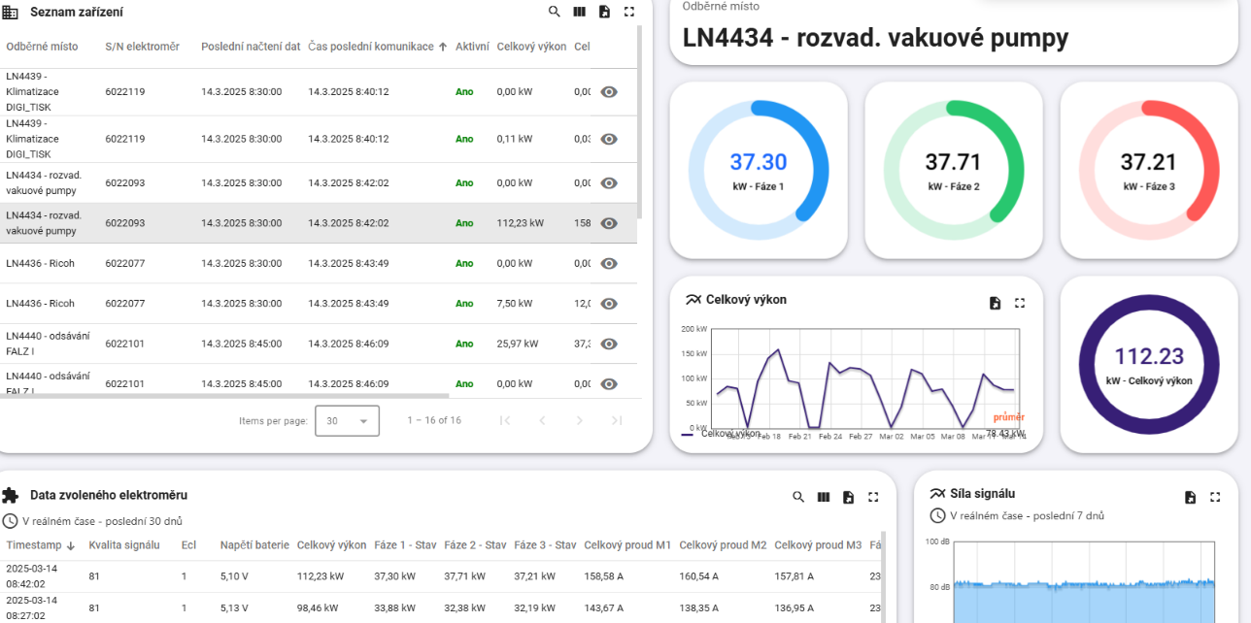Expand the Síla signálu chart to fullscreen

(x=1215, y=497)
